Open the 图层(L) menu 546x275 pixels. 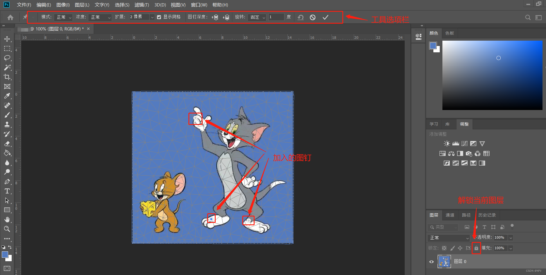82,5
